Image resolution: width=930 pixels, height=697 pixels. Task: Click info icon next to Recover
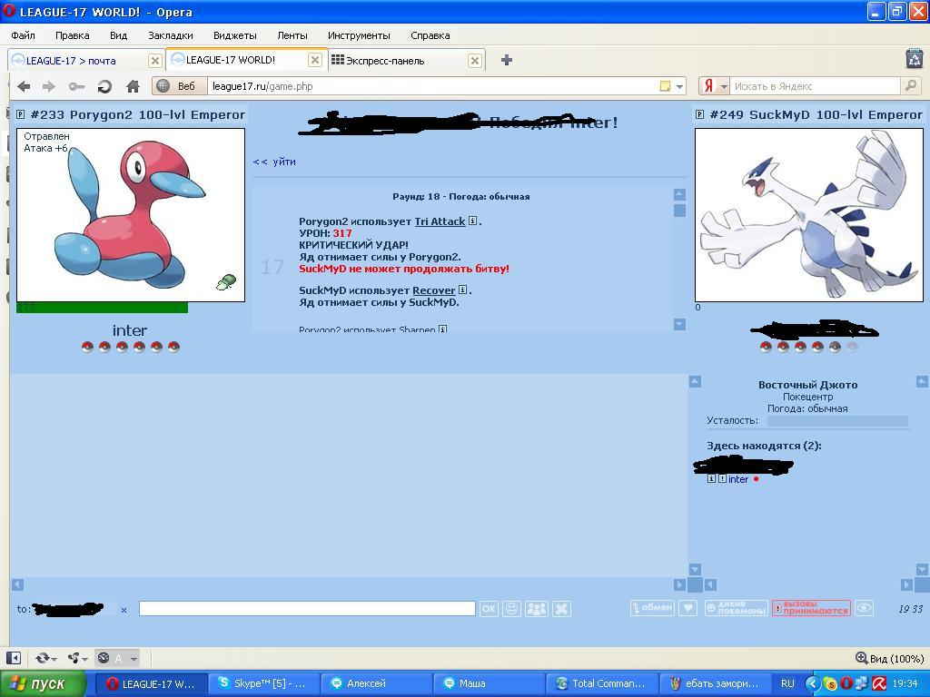pyautogui.click(x=462, y=290)
